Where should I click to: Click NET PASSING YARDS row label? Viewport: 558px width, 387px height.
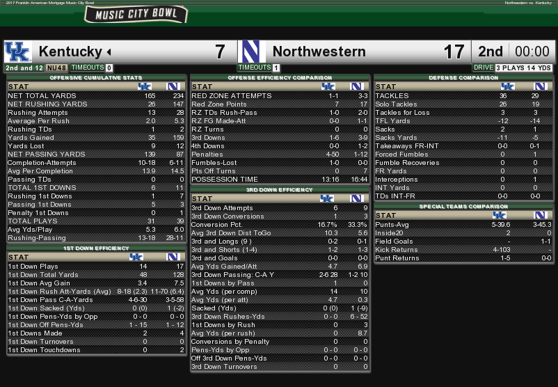pos(46,154)
